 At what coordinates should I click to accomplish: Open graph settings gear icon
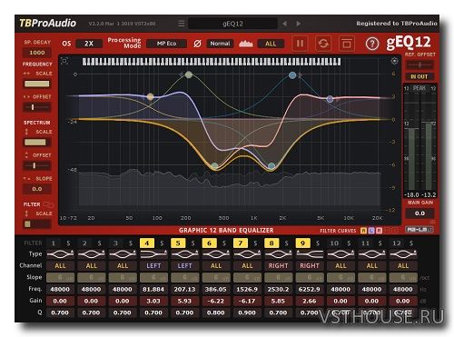(394, 61)
